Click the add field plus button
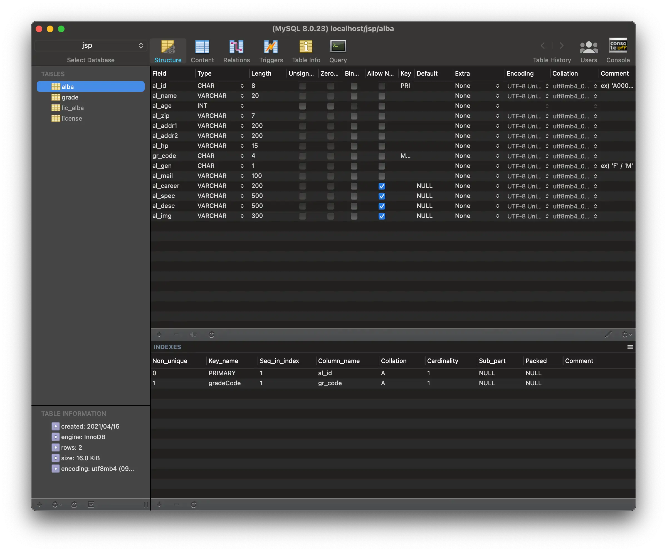Screen dimensions: 667x552 click(159, 335)
